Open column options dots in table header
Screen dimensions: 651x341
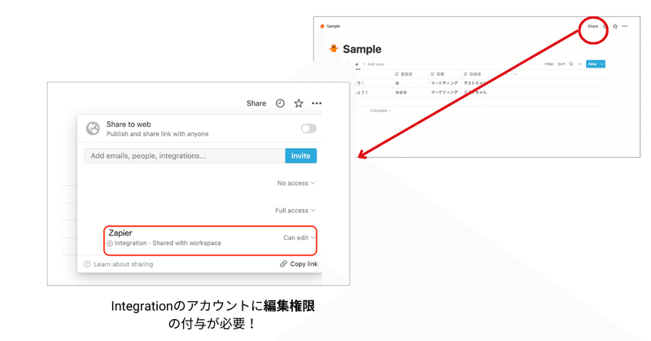click(x=515, y=74)
